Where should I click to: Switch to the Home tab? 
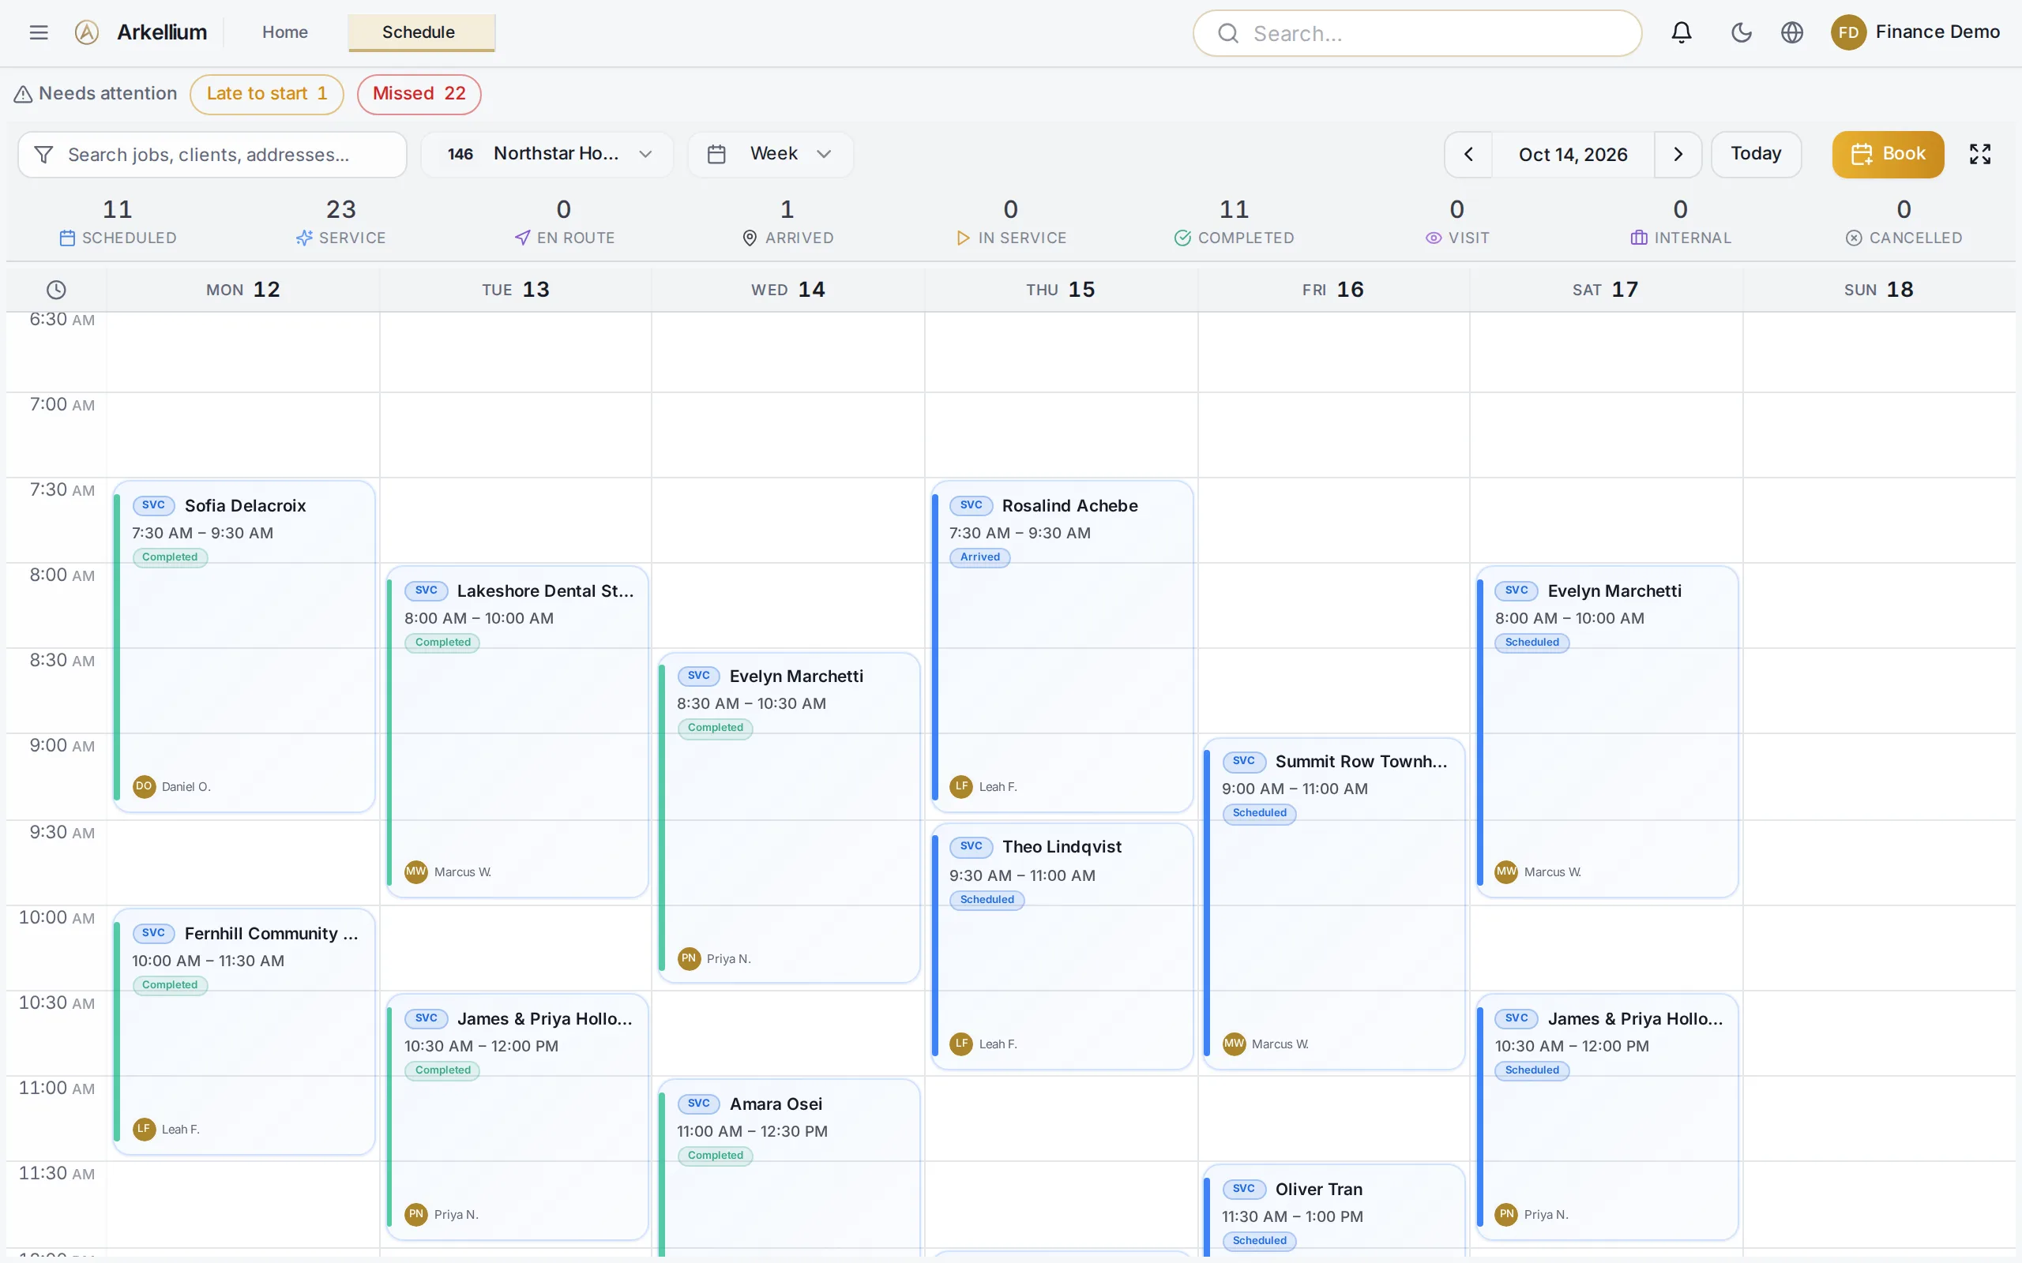coord(285,32)
